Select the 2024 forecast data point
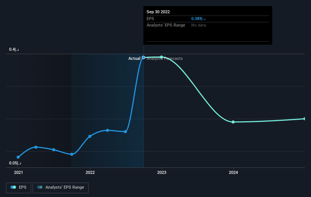This screenshot has height=197, width=311. pyautogui.click(x=233, y=122)
